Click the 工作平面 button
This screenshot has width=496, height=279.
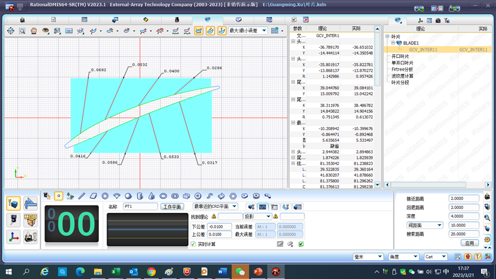point(172,207)
